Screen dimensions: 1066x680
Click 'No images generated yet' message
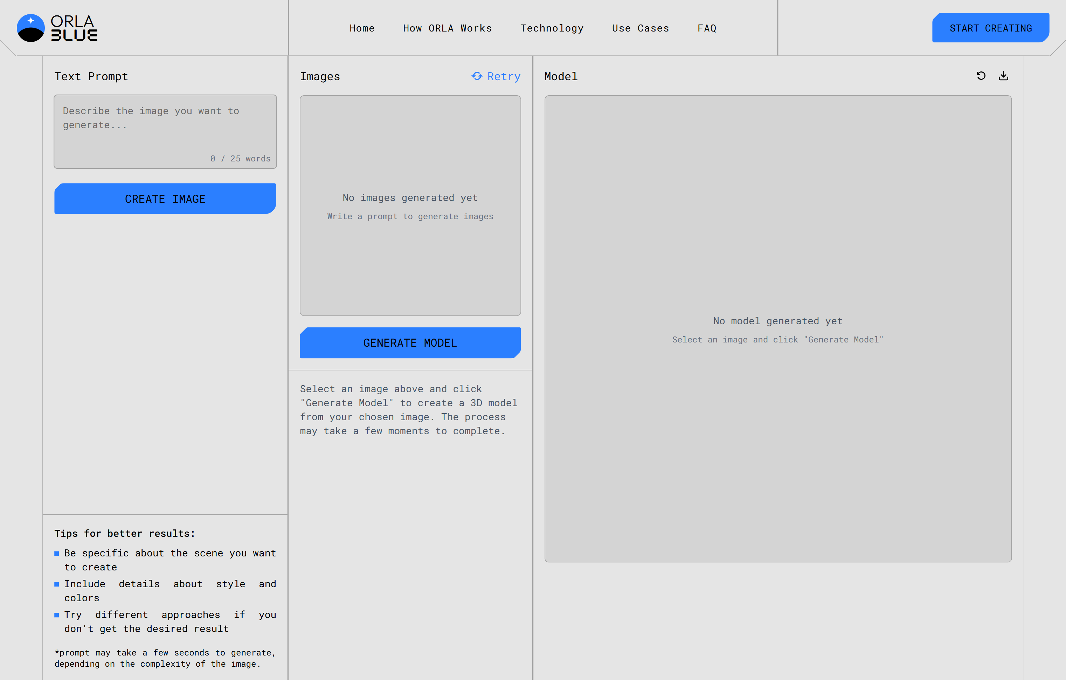coord(410,197)
